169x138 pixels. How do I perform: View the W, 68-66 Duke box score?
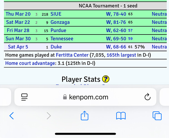[116, 47]
